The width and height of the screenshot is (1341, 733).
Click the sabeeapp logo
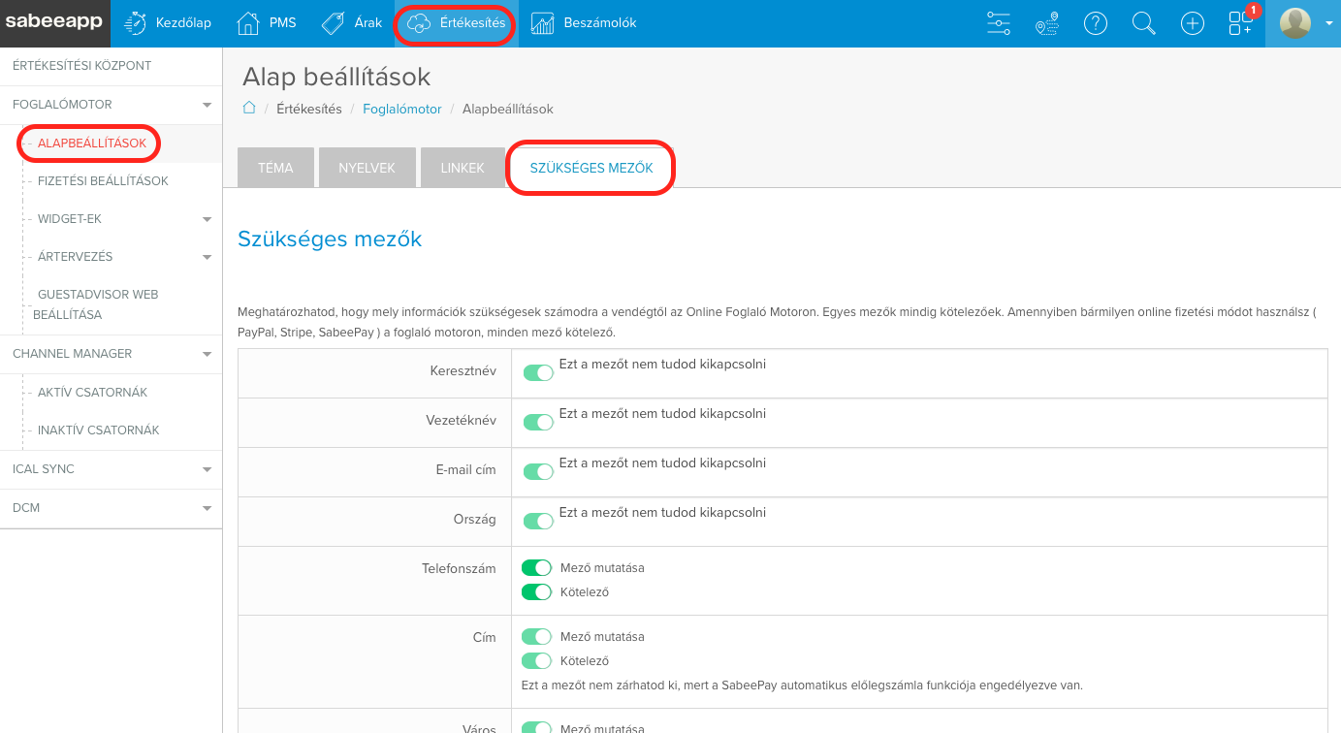click(x=54, y=23)
